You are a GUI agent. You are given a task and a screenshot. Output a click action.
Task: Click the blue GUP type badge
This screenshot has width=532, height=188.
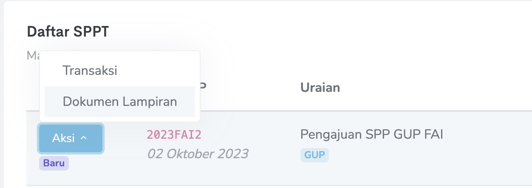click(314, 155)
